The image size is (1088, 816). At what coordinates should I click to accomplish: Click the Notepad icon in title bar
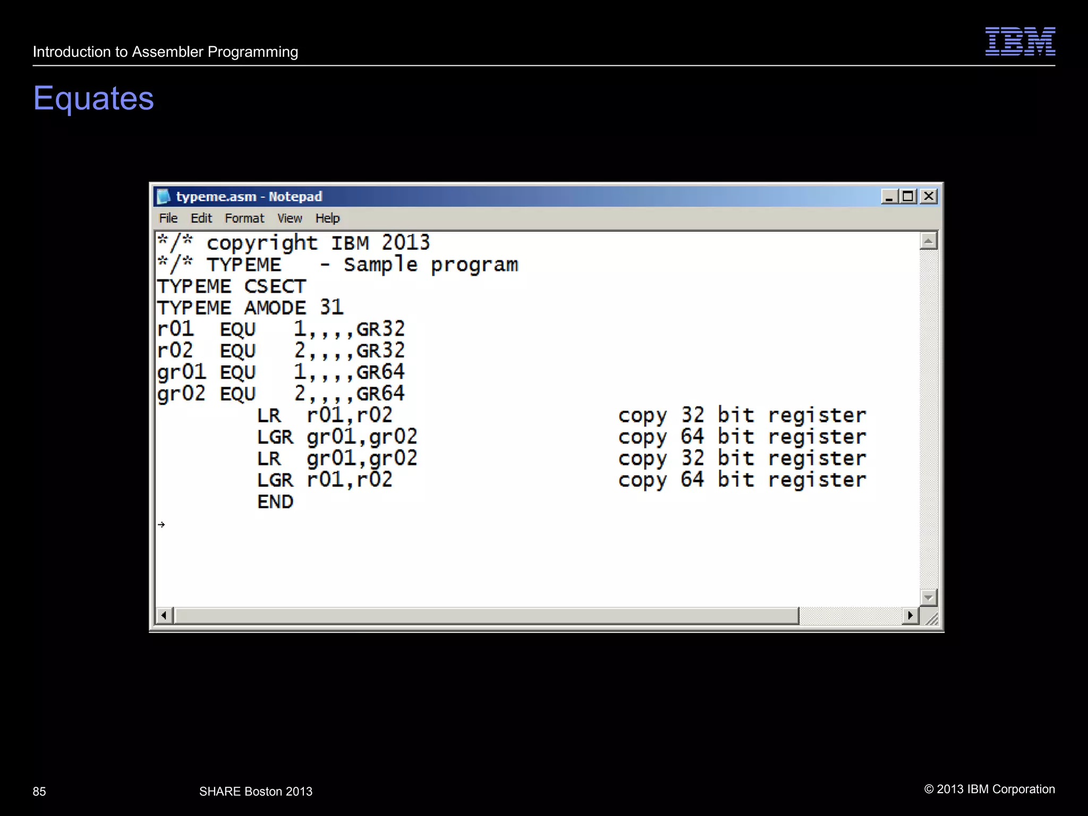164,197
